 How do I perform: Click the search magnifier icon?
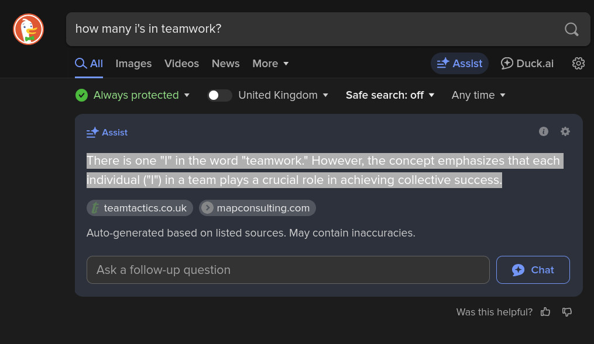[571, 29]
